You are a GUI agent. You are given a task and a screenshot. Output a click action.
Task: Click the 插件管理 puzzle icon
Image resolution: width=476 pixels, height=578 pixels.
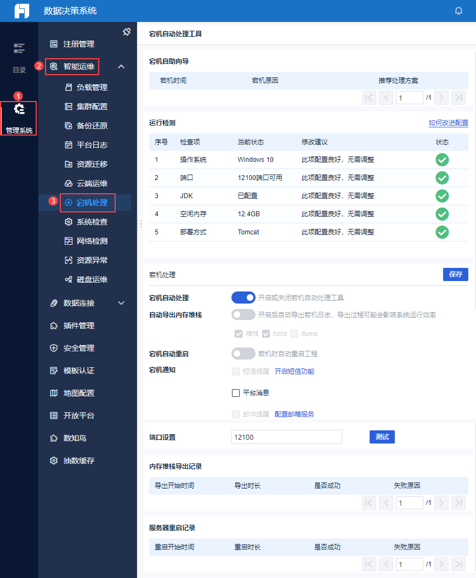point(54,326)
